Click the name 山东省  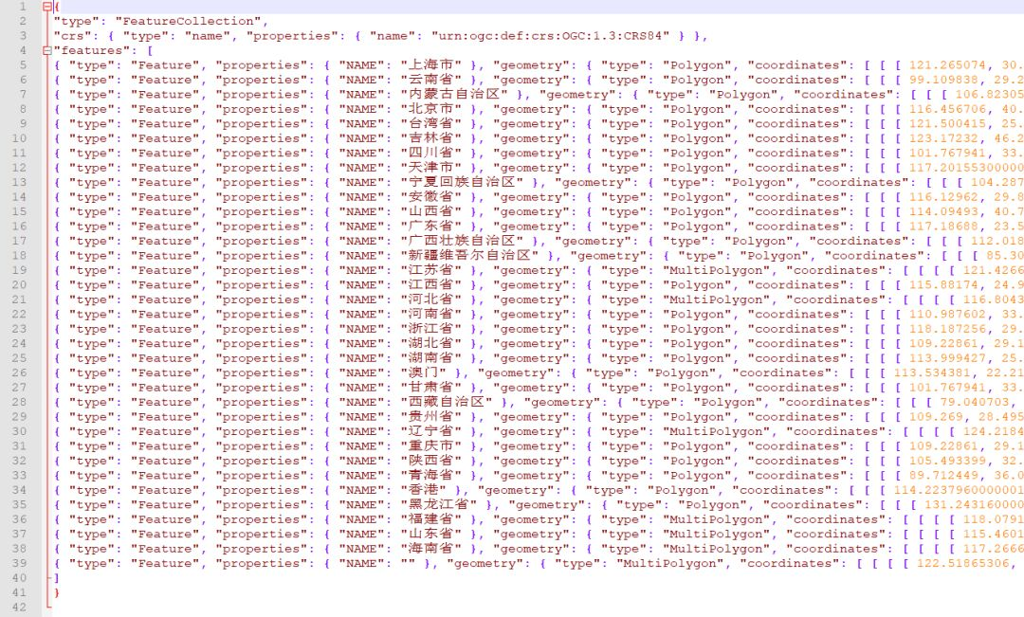(430, 535)
